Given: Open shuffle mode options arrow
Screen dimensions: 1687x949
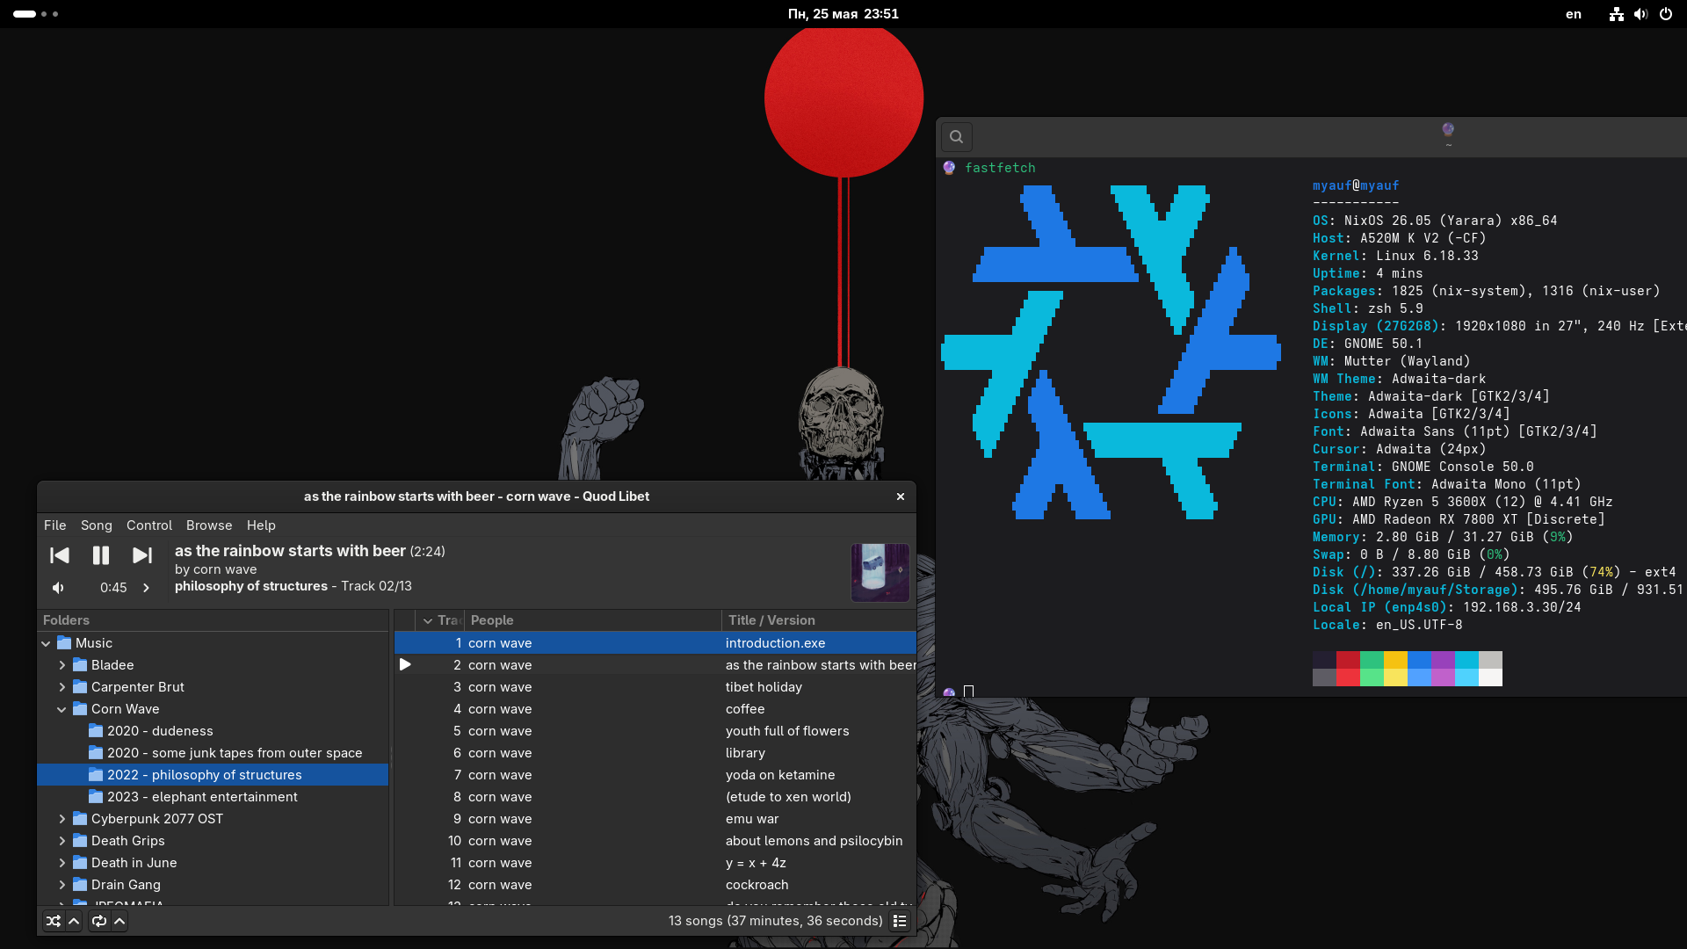Looking at the screenshot, I should click(74, 921).
